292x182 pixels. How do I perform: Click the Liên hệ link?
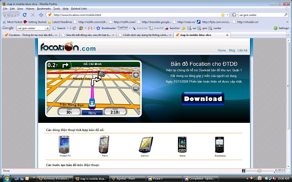tap(242, 51)
